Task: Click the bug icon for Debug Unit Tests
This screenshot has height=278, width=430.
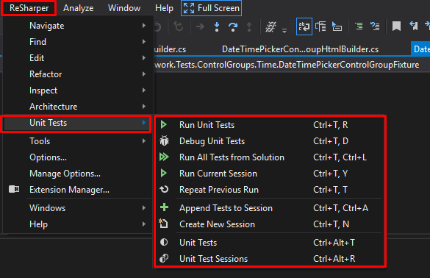Action: [x=164, y=140]
